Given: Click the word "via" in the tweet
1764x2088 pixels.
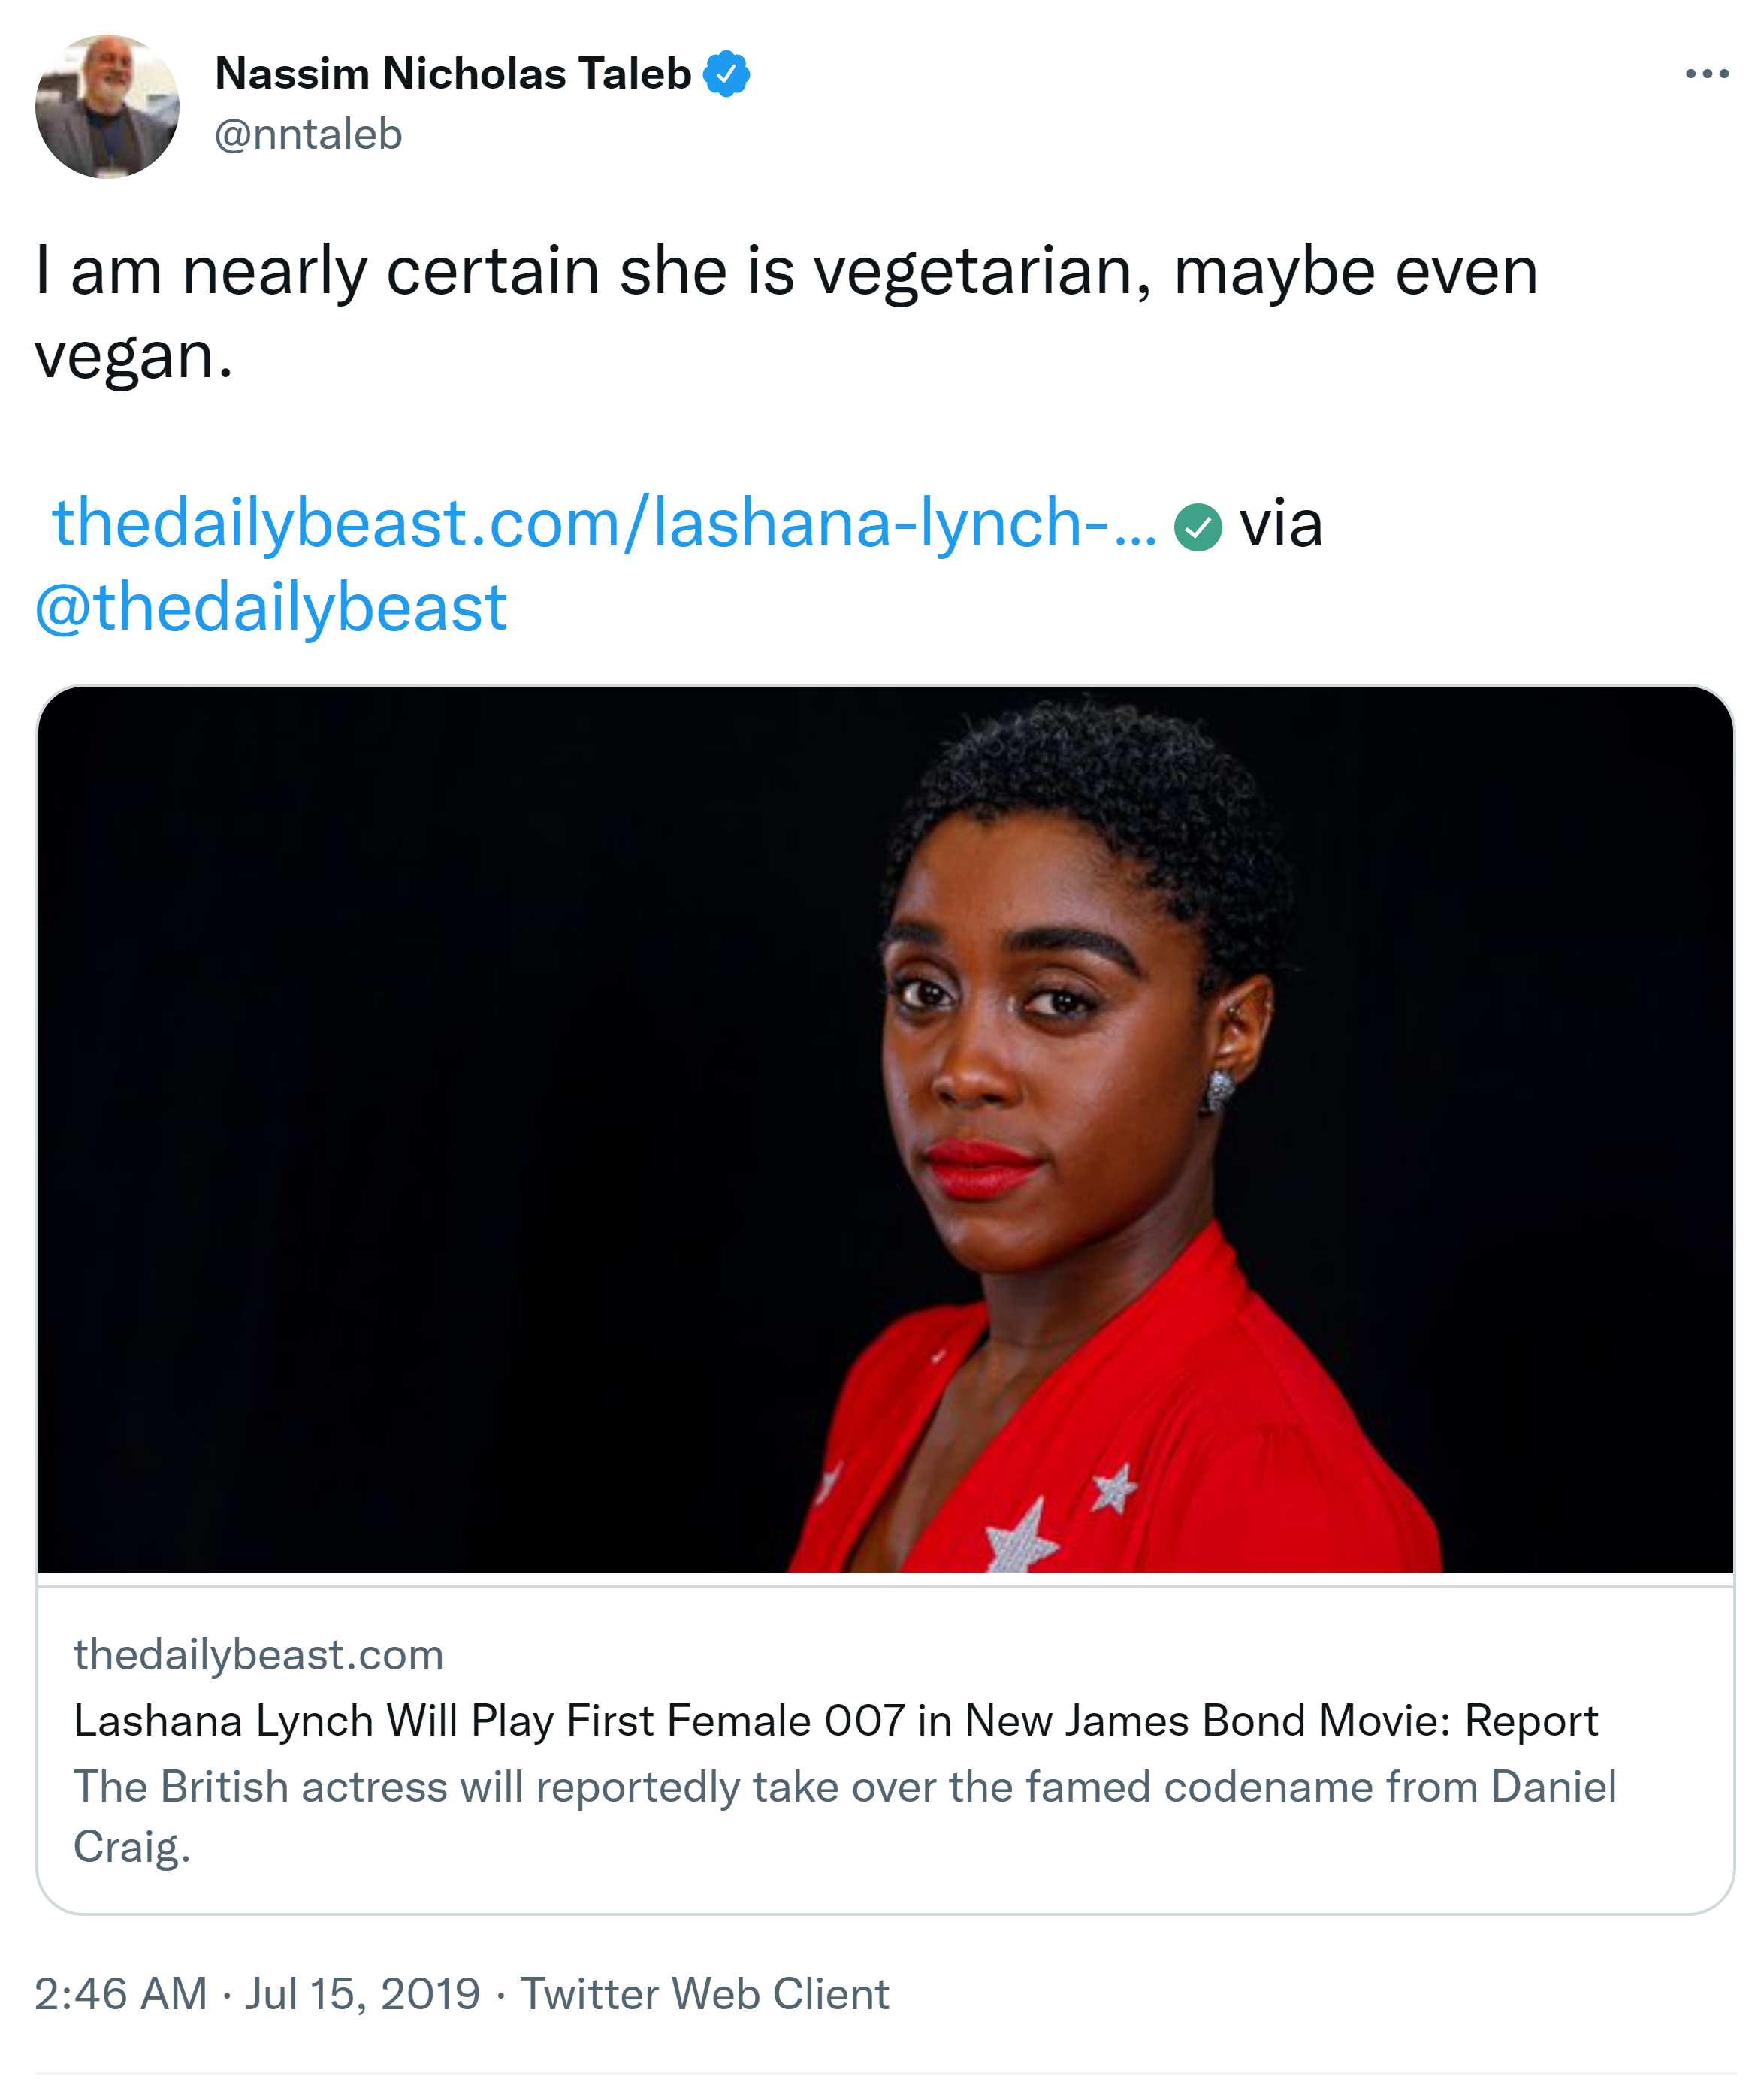Looking at the screenshot, I should 1281,523.
